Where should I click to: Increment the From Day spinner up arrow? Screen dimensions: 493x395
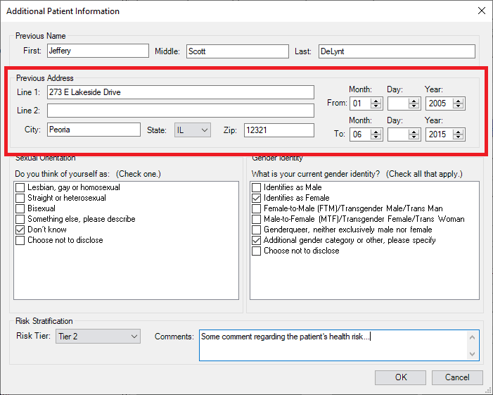pyautogui.click(x=415, y=100)
